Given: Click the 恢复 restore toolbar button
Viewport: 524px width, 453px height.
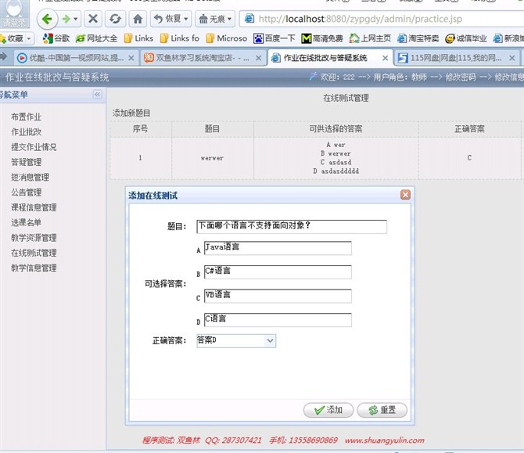Looking at the screenshot, I should 167,19.
